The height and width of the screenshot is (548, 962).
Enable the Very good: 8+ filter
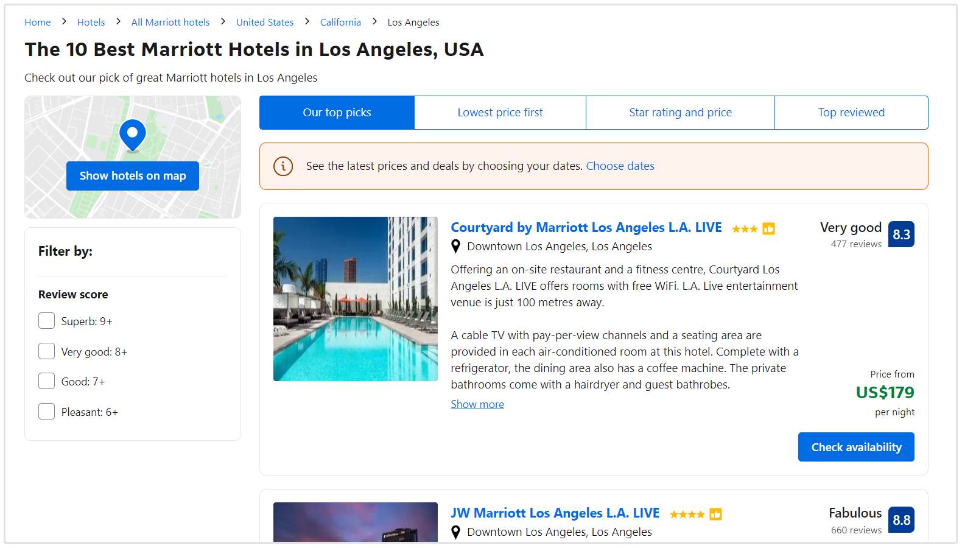pos(47,351)
